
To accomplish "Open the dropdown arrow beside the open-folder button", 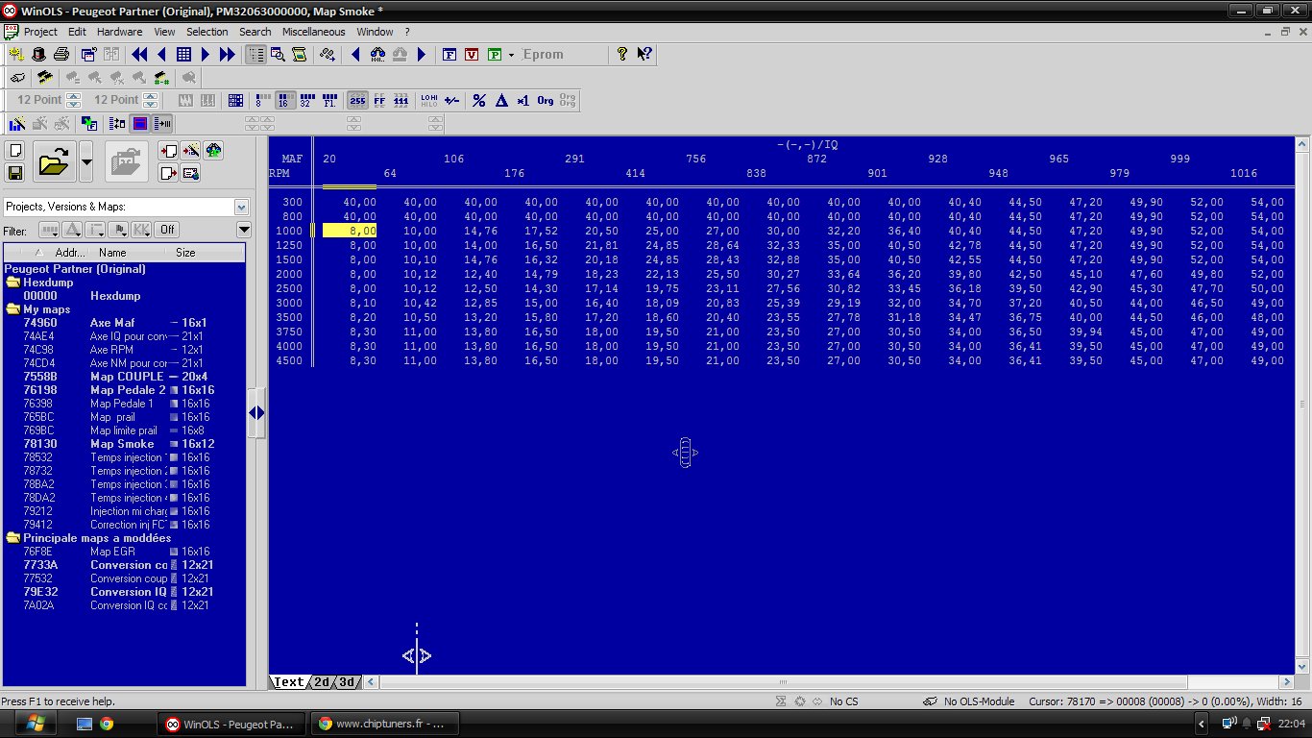I will [x=86, y=161].
